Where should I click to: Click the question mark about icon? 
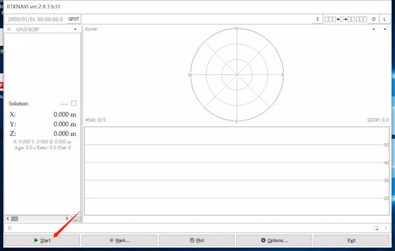[385, 228]
